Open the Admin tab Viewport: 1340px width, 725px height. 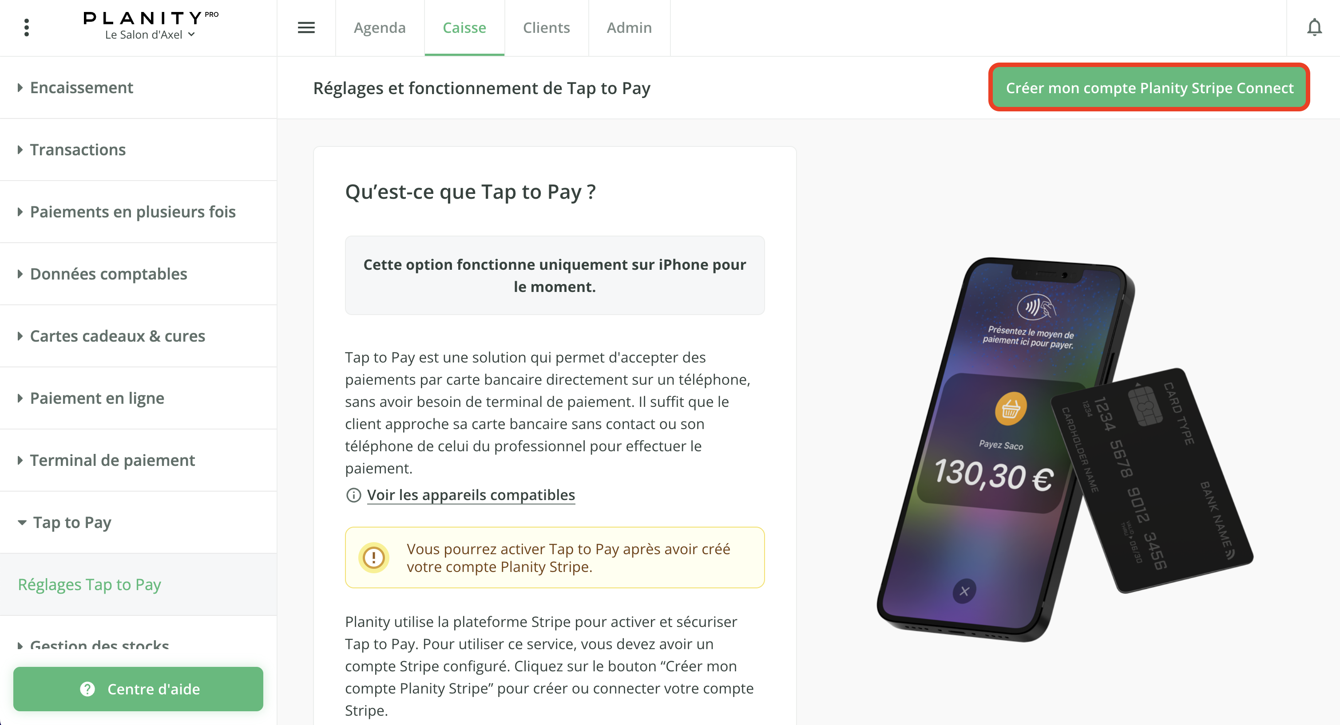click(629, 28)
